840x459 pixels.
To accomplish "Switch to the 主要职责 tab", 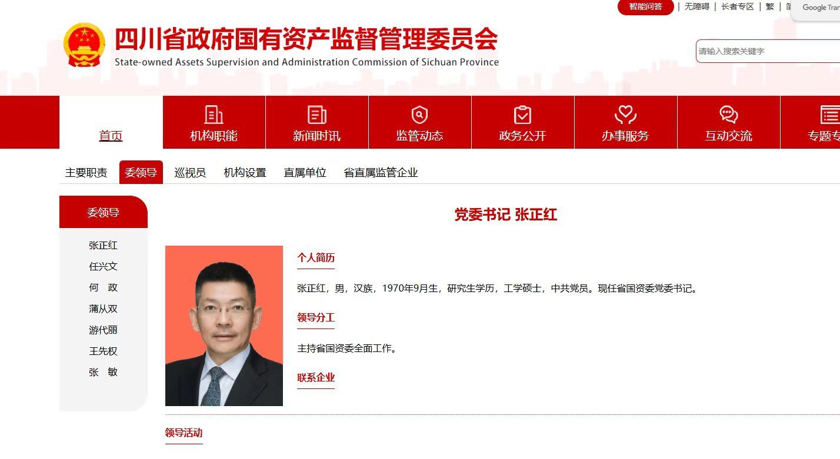I will [86, 173].
